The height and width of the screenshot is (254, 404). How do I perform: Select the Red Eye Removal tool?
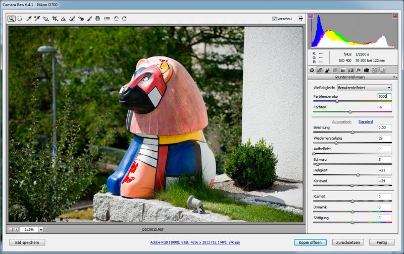(x=81, y=19)
